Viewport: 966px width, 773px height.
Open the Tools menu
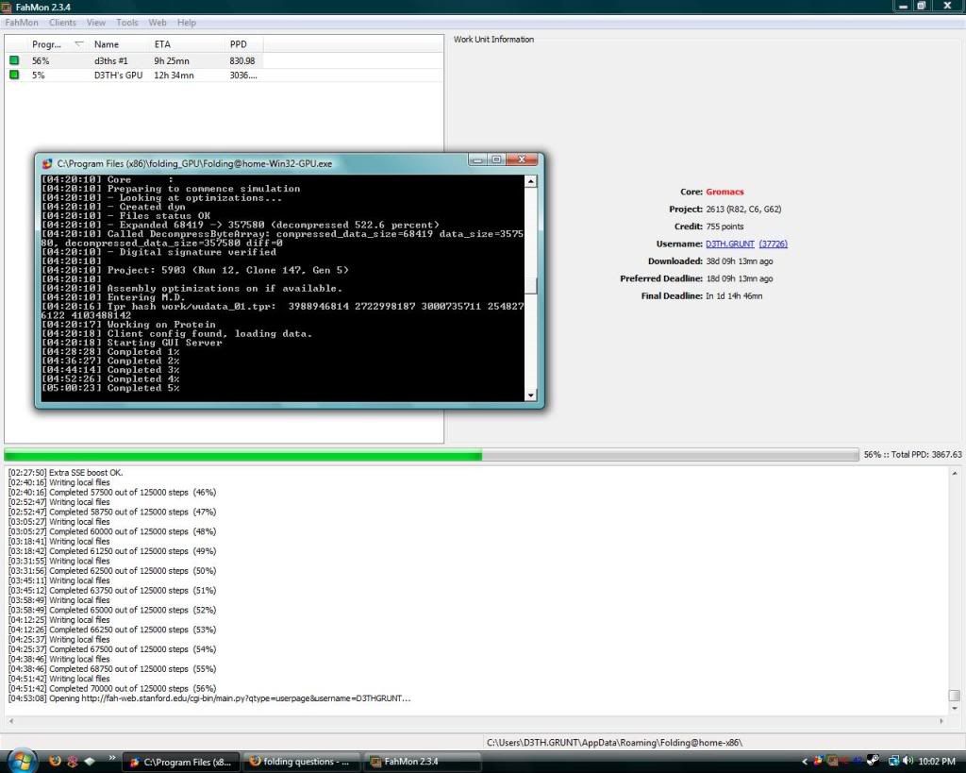[127, 23]
